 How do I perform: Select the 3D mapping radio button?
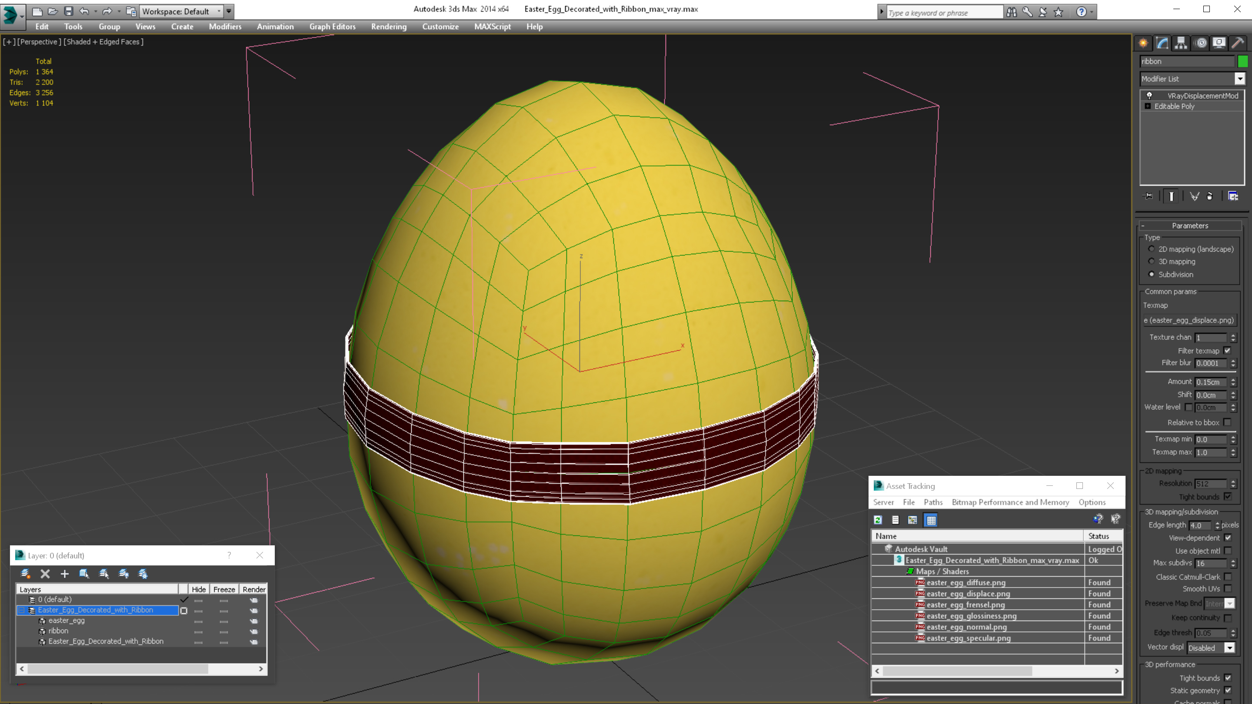pyautogui.click(x=1152, y=261)
